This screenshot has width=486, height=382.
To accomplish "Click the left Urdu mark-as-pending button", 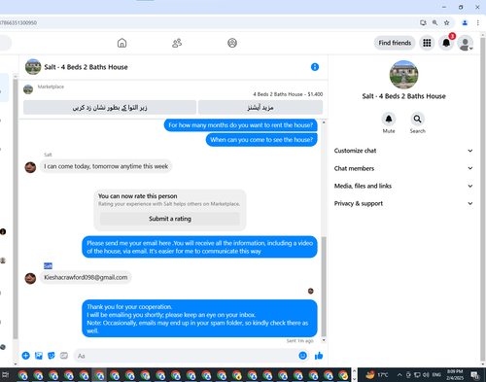I will [110, 107].
